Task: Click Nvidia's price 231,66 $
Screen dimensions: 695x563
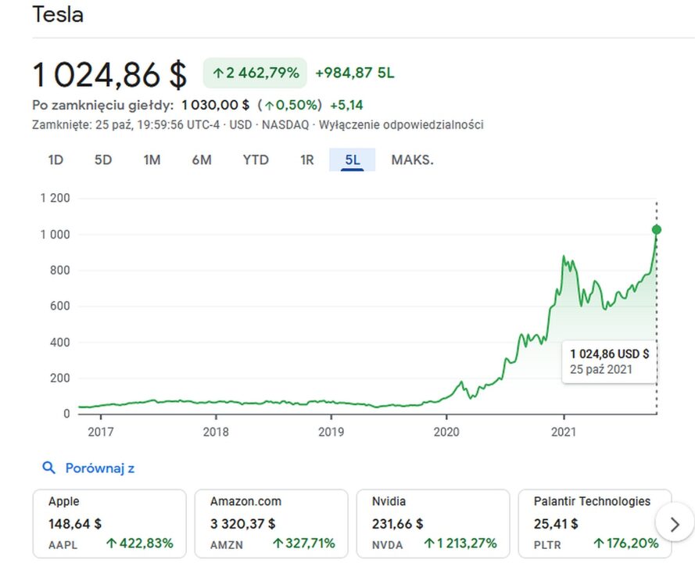Action: click(x=398, y=524)
